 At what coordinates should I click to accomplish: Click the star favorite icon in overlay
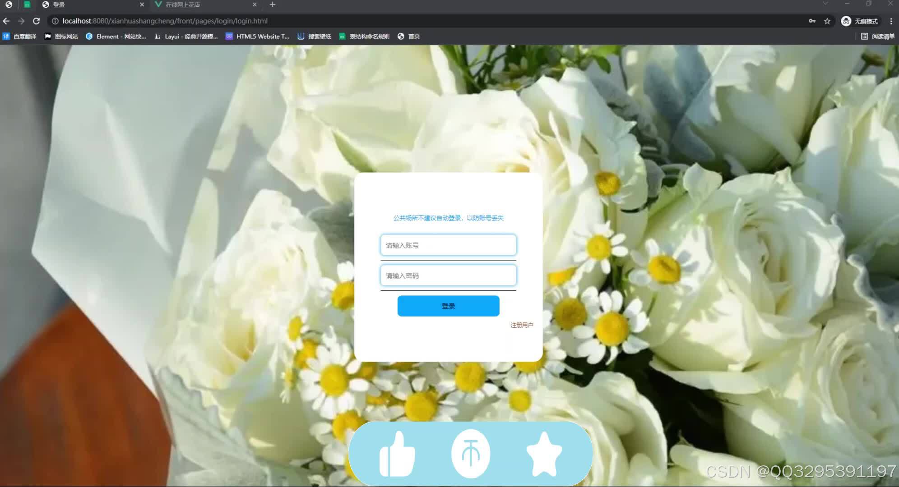tap(544, 454)
